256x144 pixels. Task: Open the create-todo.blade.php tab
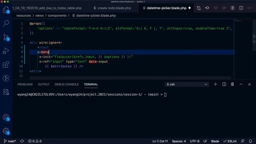click(114, 8)
